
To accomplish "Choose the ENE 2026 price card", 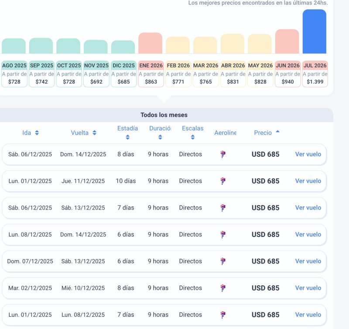I will pos(151,74).
